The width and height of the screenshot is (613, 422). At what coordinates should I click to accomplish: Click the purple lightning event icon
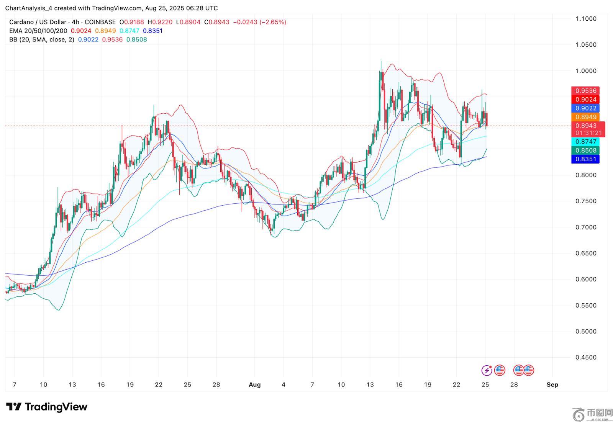coord(487,370)
